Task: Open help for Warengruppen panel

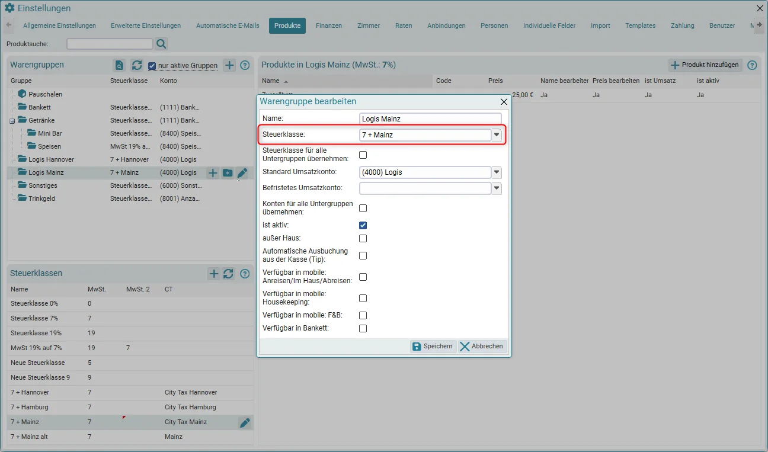Action: tap(245, 65)
